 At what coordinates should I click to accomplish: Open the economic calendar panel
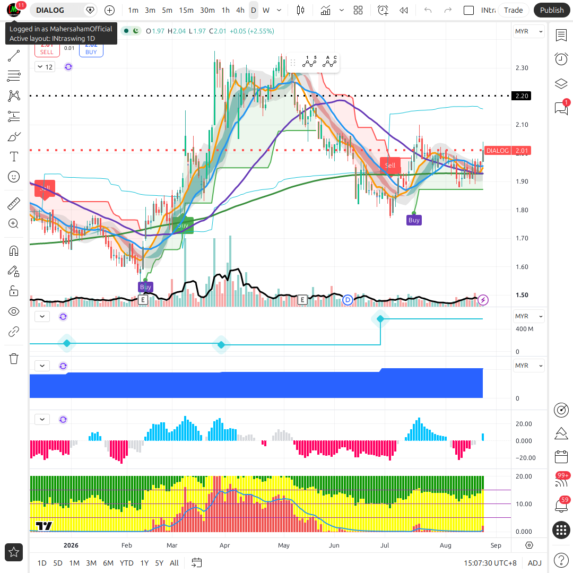click(561, 457)
